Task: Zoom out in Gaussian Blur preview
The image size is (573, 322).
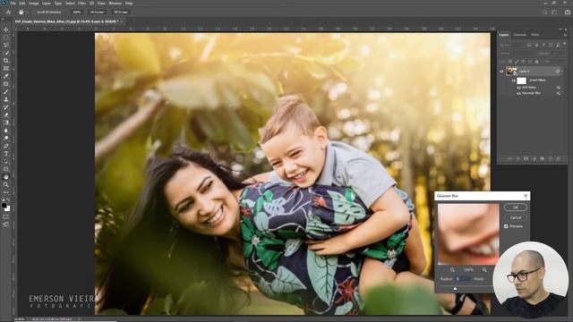Action: click(452, 270)
